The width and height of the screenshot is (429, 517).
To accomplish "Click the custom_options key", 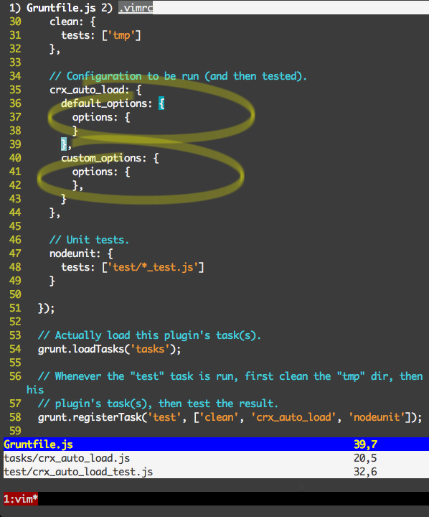I will (101, 158).
